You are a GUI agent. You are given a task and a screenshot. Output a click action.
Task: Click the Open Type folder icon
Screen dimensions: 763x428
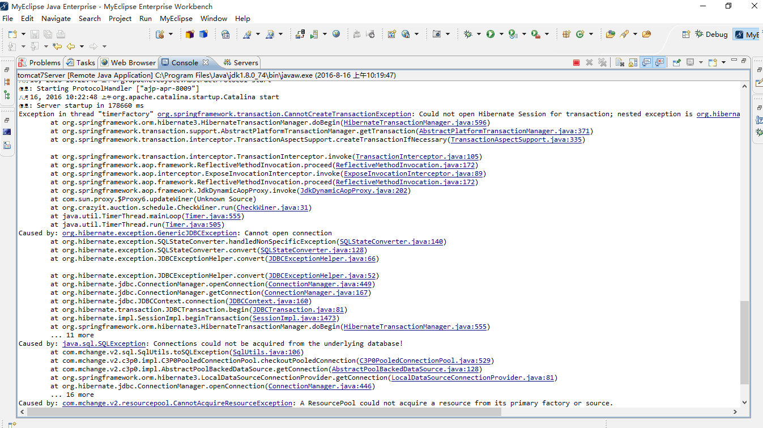[610, 34]
